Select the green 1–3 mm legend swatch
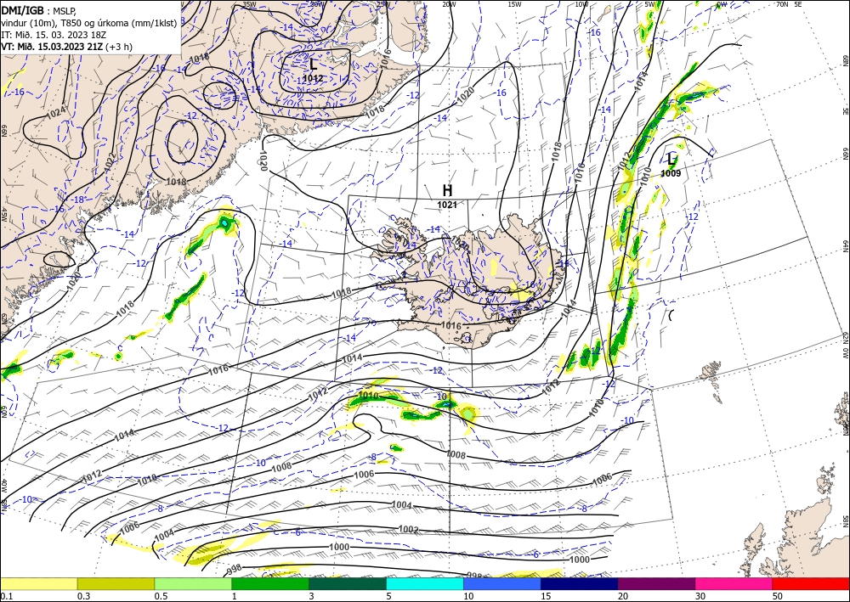Image resolution: width=850 pixels, height=602 pixels. (x=270, y=583)
